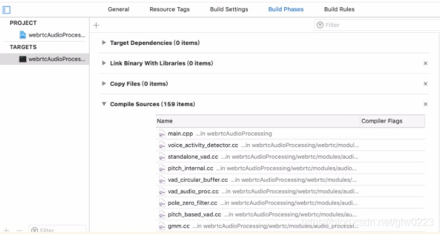Open the General tab

pos(119,9)
